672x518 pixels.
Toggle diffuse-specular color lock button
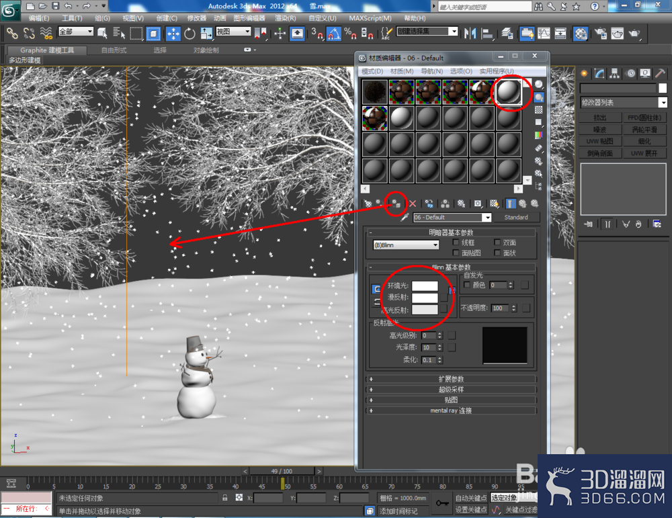pos(376,302)
